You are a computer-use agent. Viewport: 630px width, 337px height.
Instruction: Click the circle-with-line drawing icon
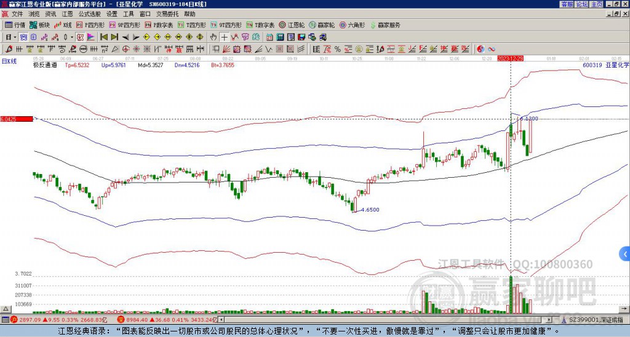point(83,49)
